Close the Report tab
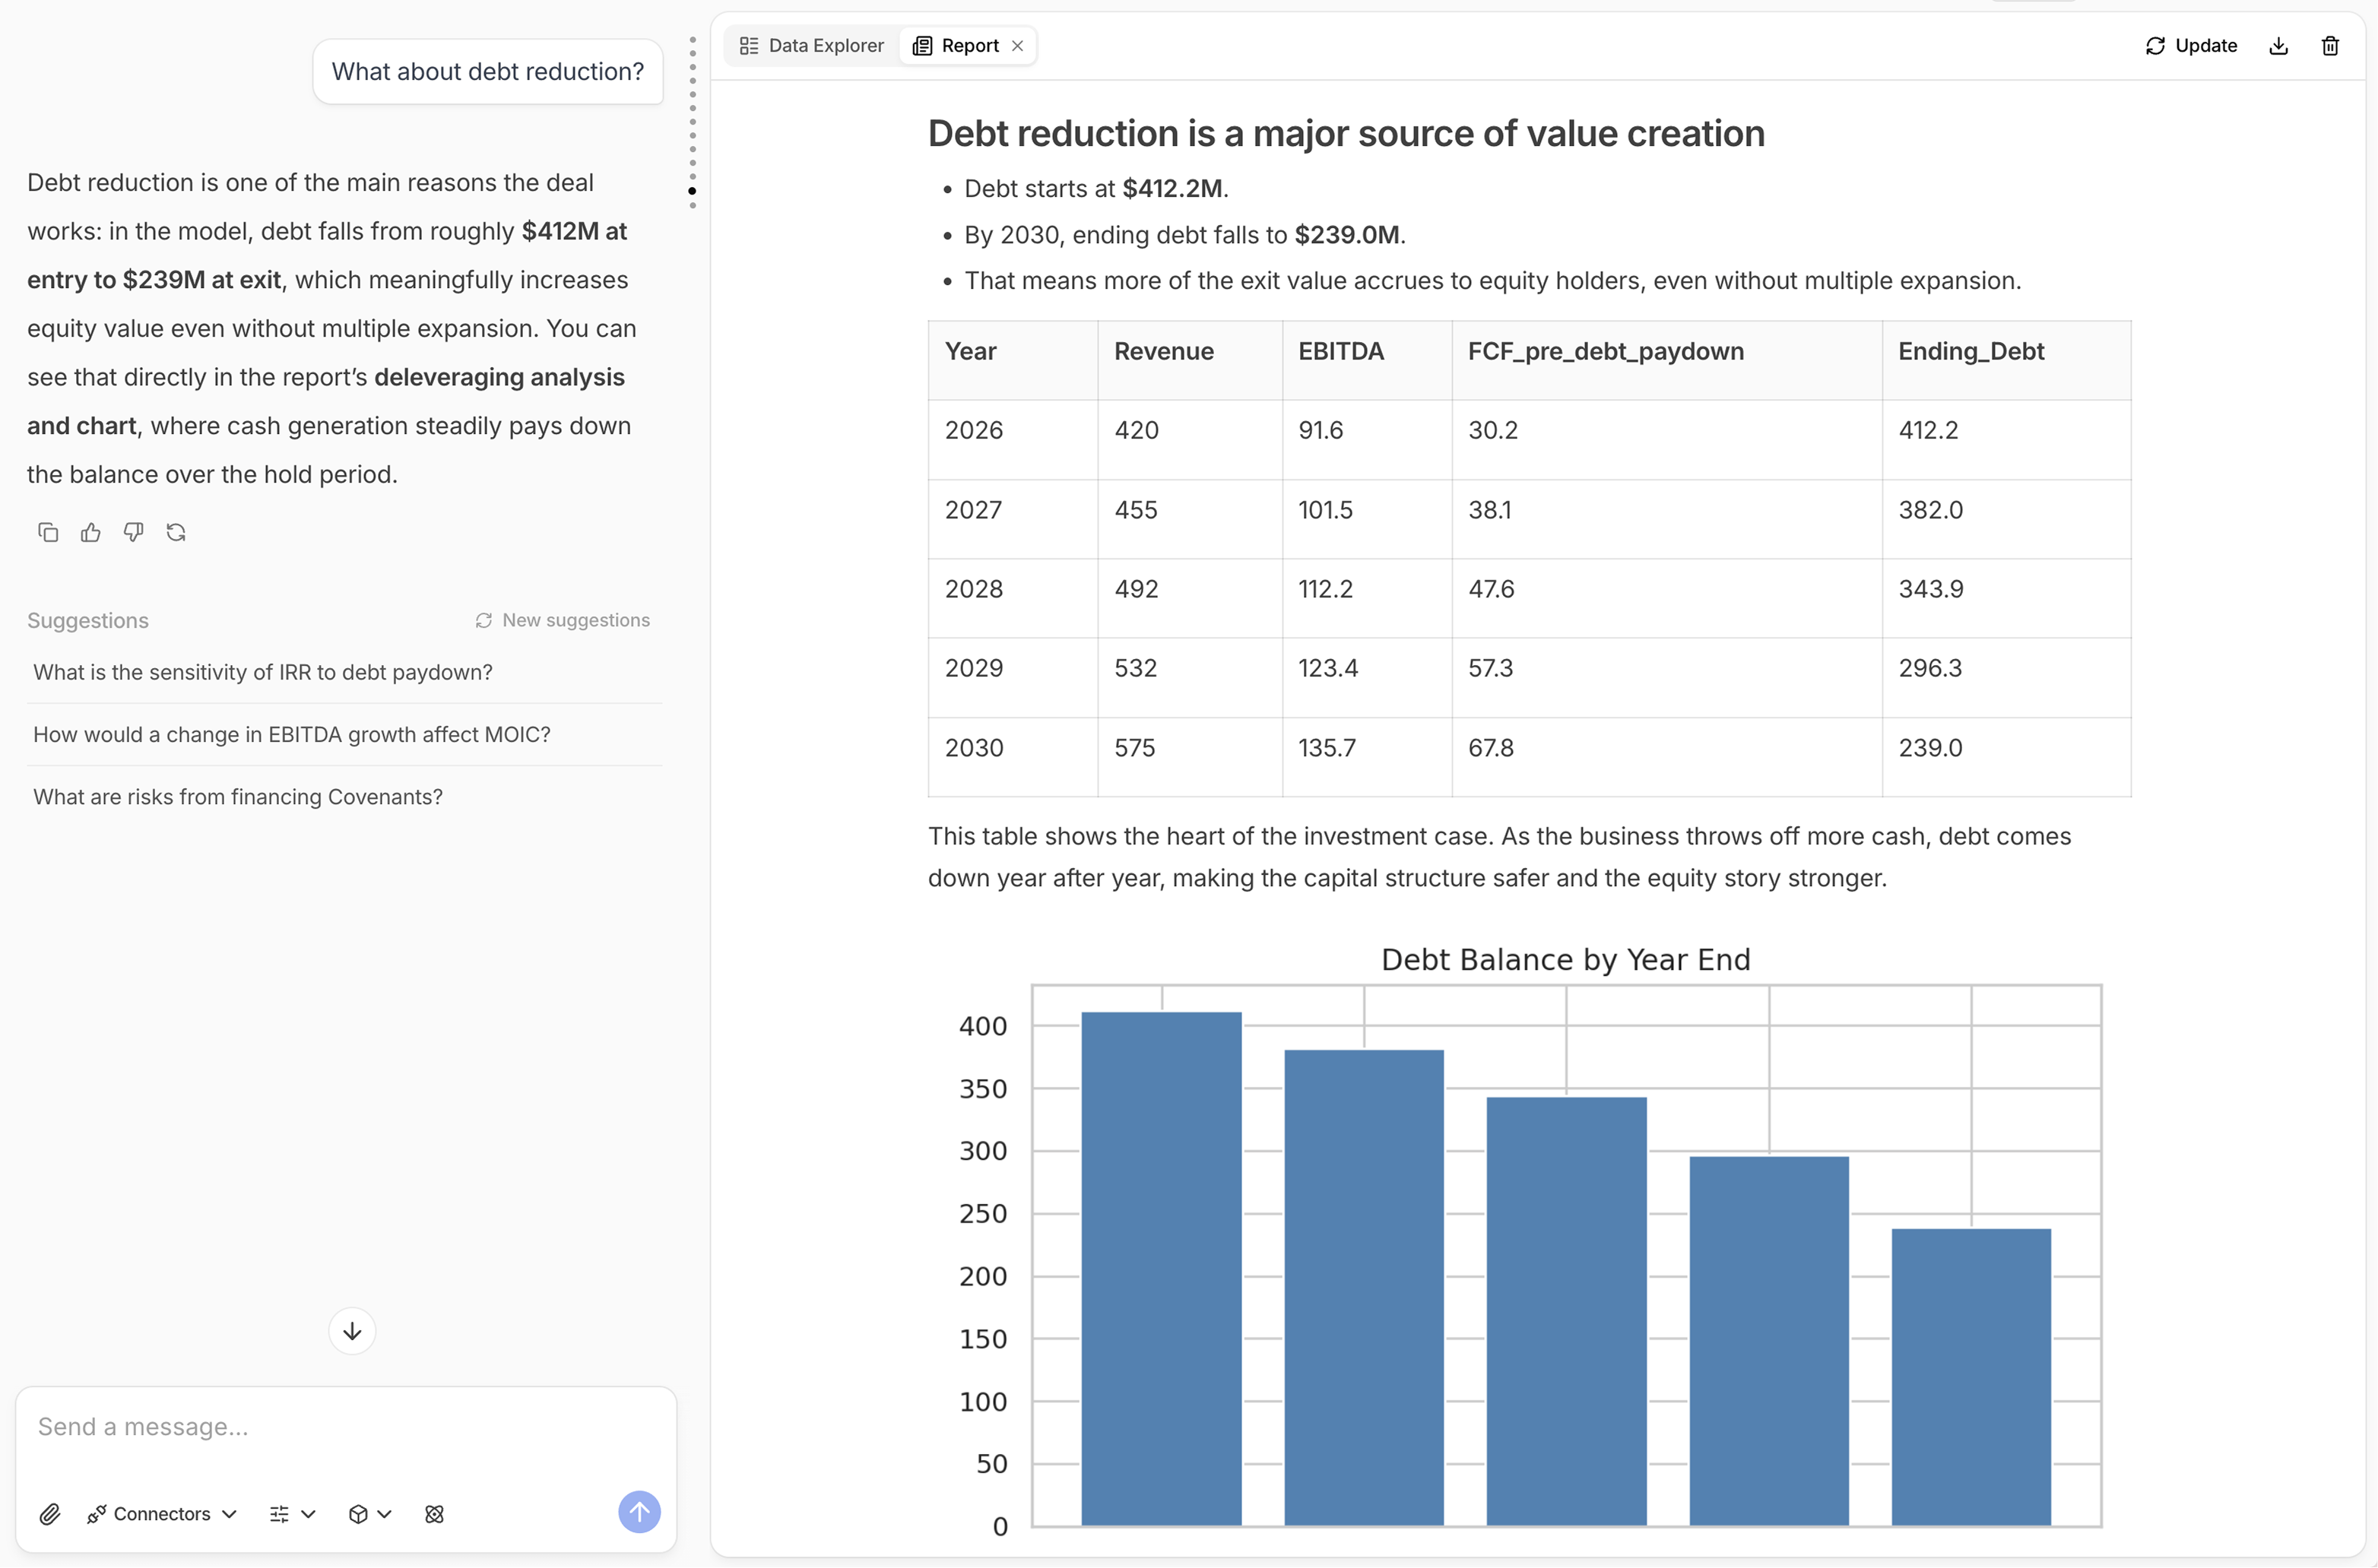The height and width of the screenshot is (1568, 2378). pos(1017,46)
